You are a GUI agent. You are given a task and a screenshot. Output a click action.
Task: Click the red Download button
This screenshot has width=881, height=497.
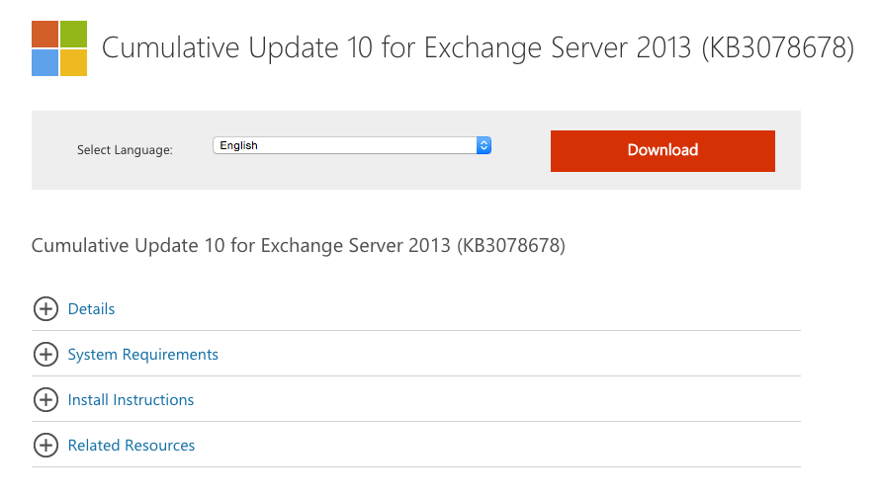(662, 151)
